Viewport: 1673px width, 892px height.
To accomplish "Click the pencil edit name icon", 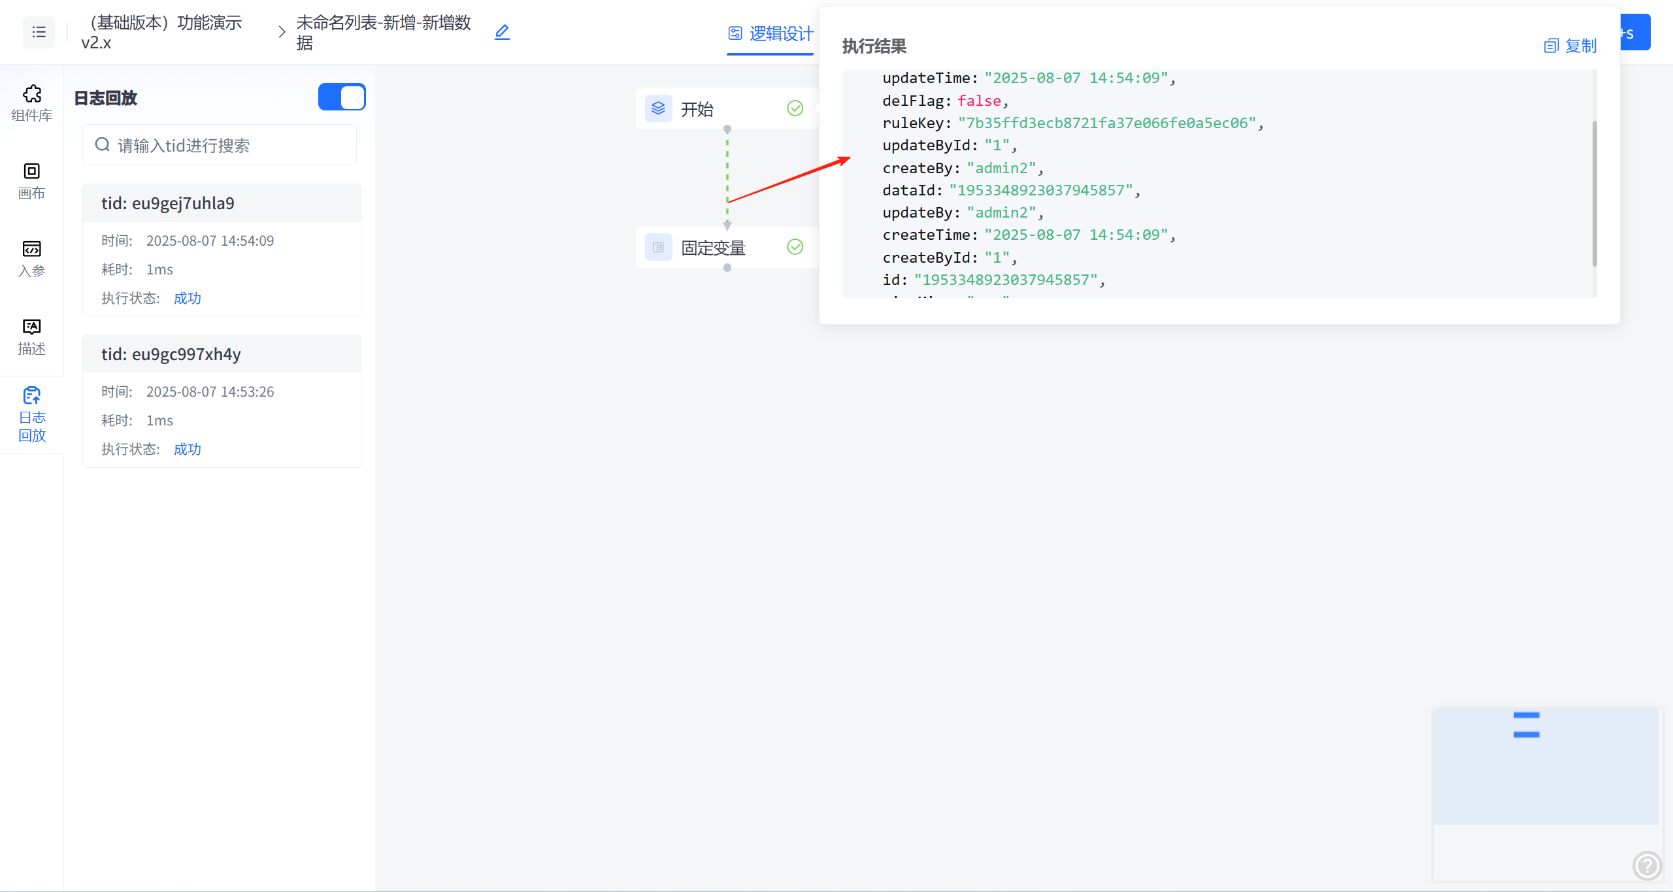I will coord(502,32).
